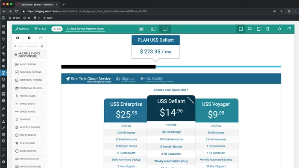Open the Users sidebar icon

pyautogui.click(x=3, y=122)
